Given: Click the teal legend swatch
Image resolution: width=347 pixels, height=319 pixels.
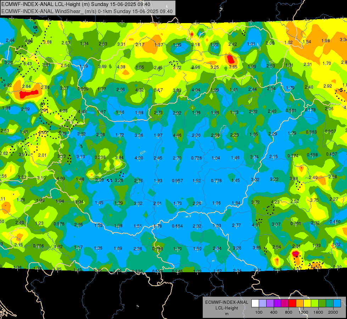Looking at the screenshot, I should pos(330,303).
